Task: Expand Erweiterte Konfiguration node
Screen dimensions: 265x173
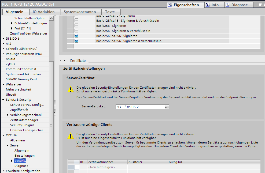Action: [3, 171]
